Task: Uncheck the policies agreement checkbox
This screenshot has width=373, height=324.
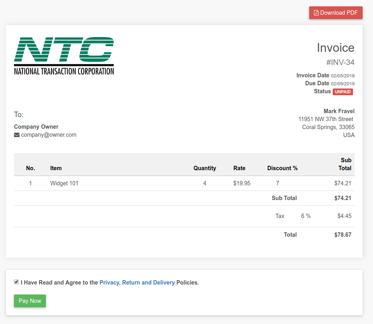Action: point(16,282)
